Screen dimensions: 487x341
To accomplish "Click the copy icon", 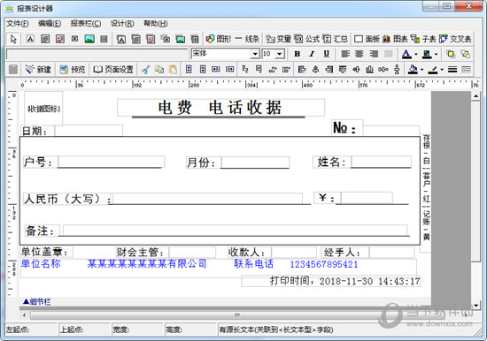I will [159, 69].
